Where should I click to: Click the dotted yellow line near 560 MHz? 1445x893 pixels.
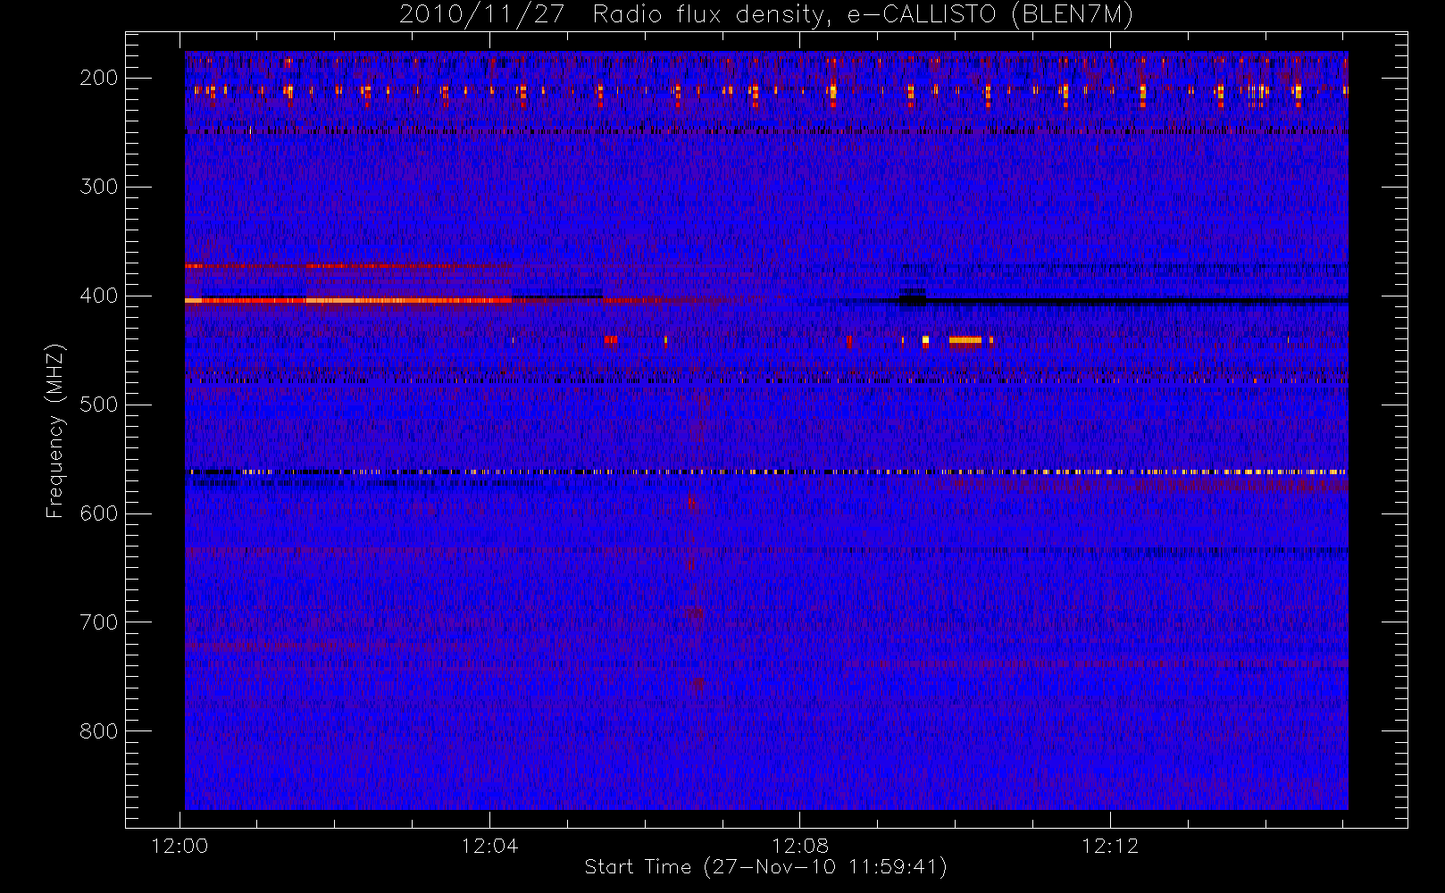pos(766,472)
